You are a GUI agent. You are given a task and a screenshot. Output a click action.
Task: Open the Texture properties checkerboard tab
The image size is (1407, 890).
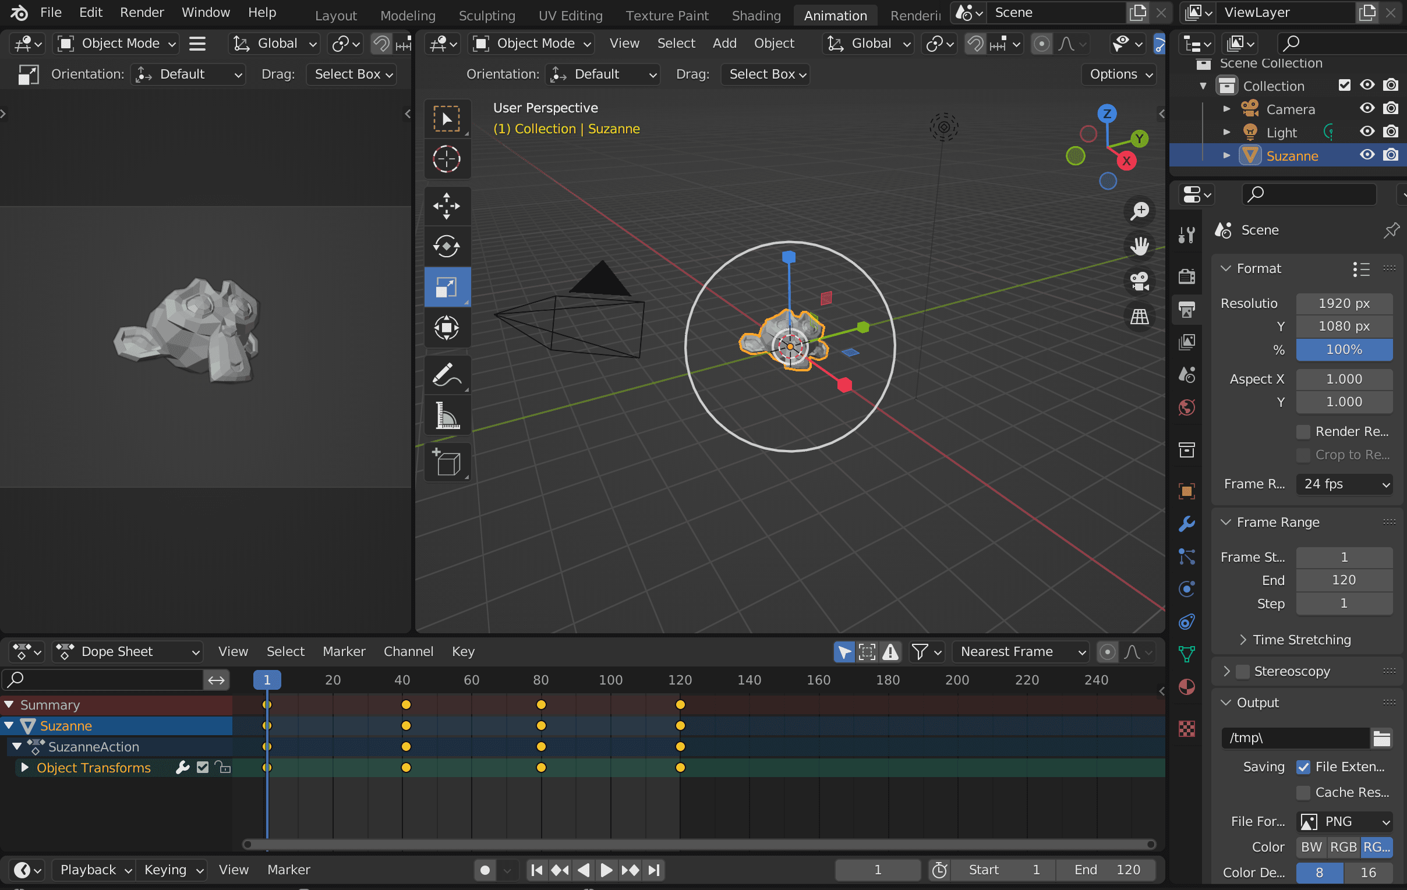click(x=1187, y=728)
